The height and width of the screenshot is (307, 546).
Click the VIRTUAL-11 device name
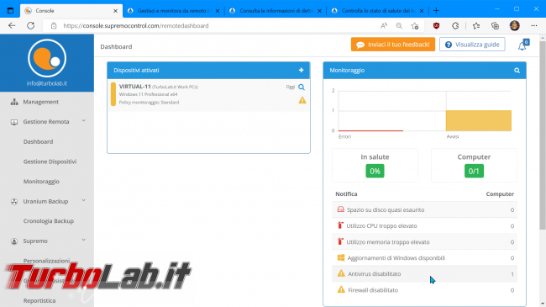[134, 87]
